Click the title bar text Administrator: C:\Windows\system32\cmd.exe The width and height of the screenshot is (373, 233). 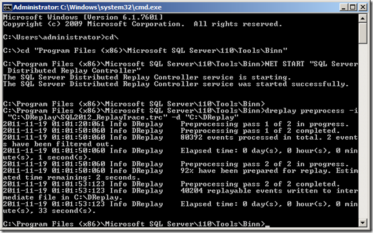pos(87,7)
